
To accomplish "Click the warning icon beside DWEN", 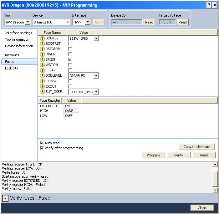I will click(42, 54).
